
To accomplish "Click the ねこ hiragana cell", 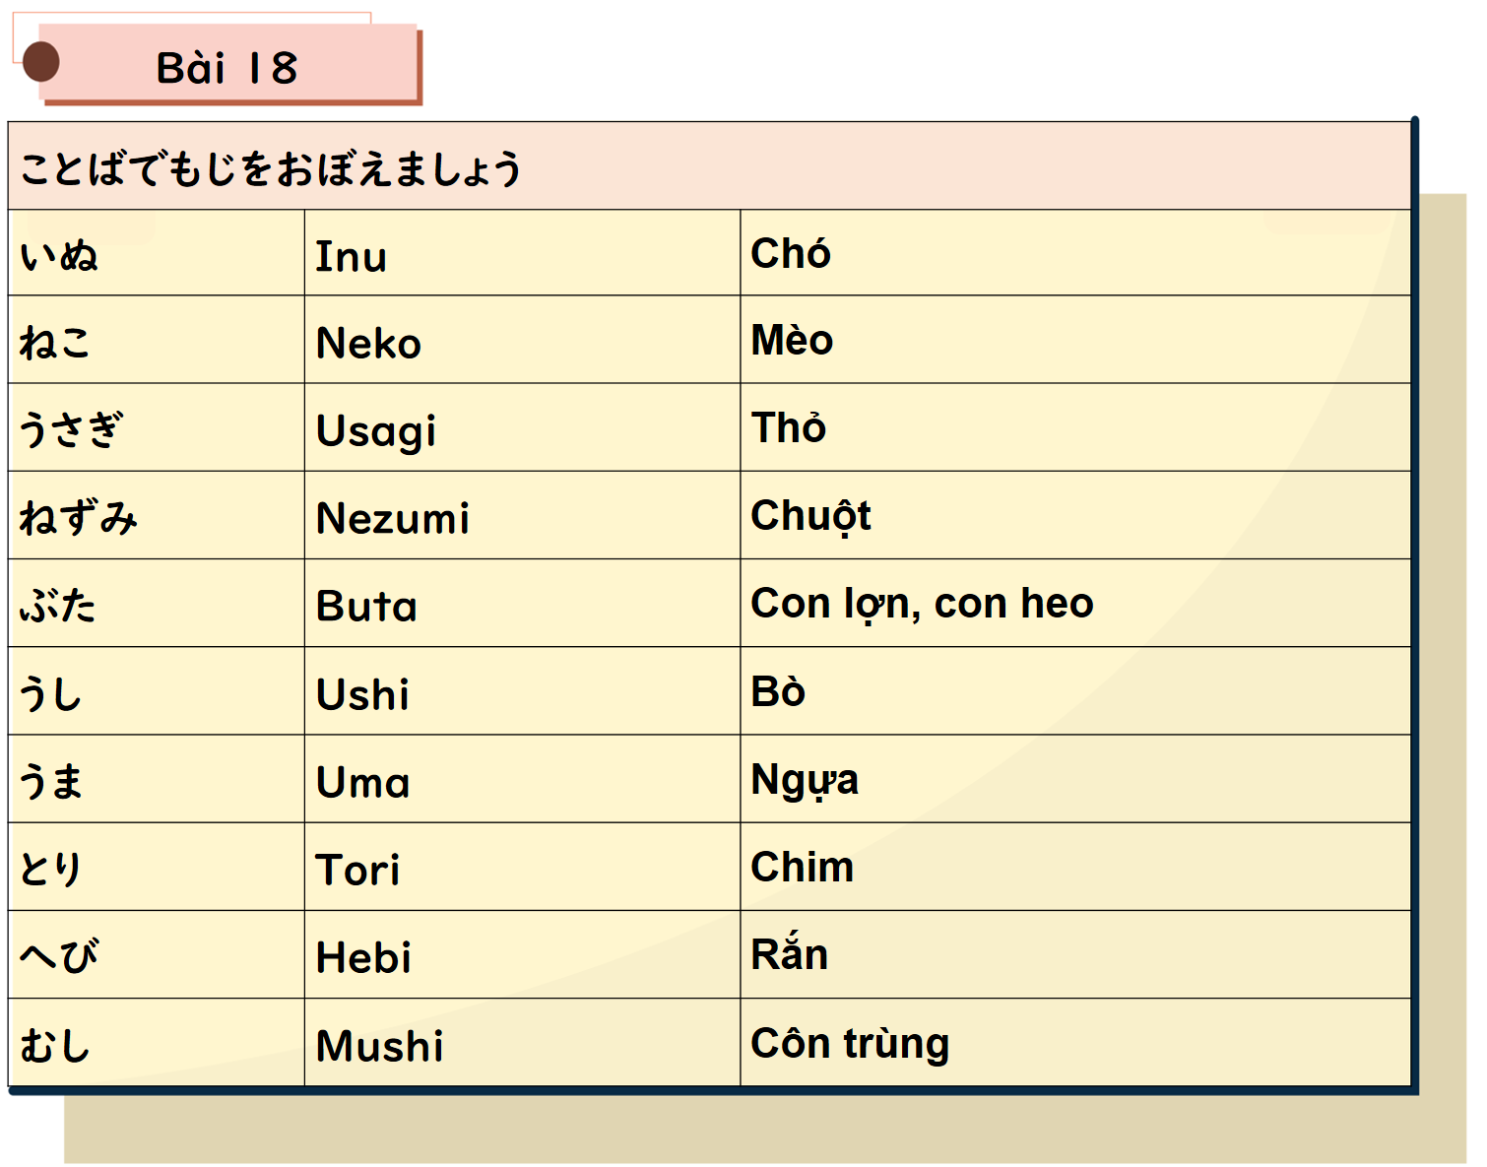I will pyautogui.click(x=157, y=340).
